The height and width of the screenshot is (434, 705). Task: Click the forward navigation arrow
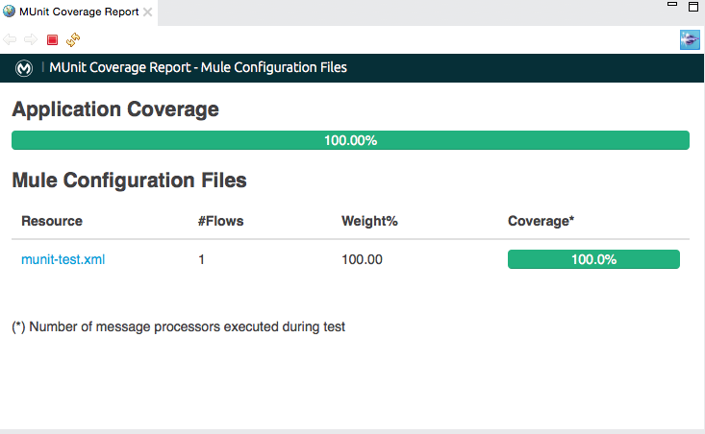click(x=31, y=39)
